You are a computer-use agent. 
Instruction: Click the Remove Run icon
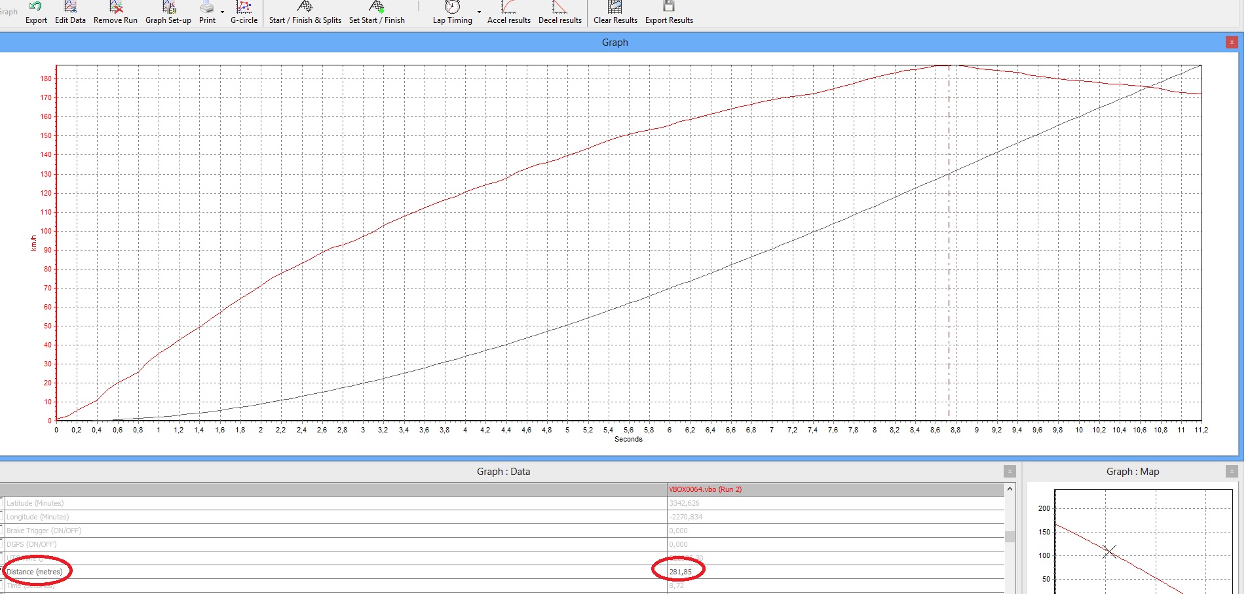(x=115, y=8)
